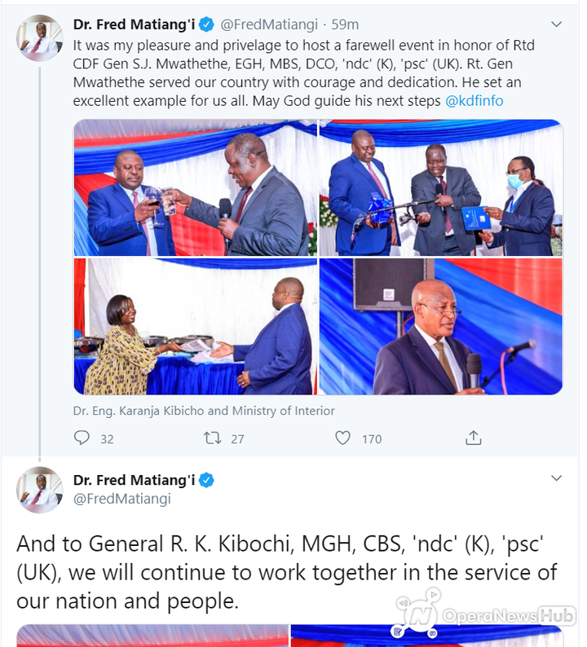Open the wine glass toast photo
The height and width of the screenshot is (647, 587).
(196, 187)
